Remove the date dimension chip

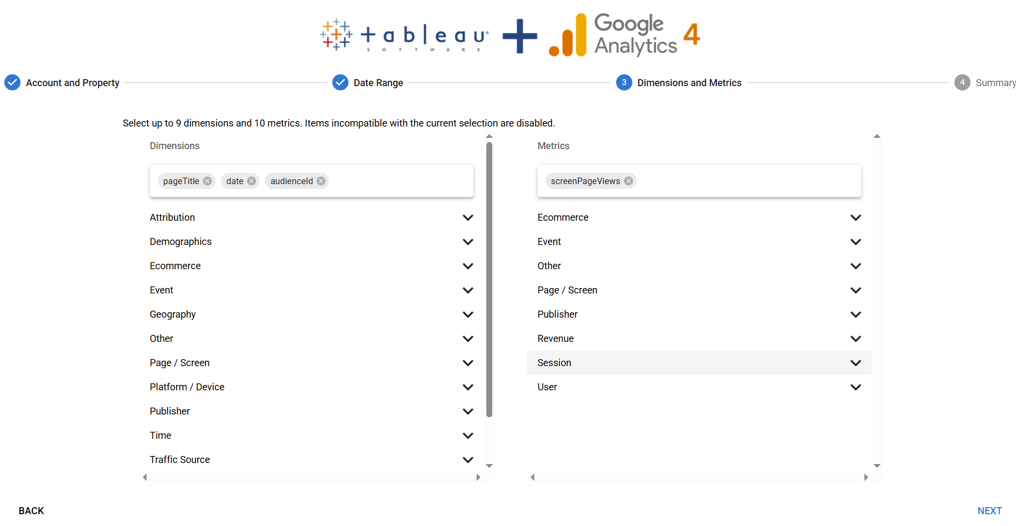(x=252, y=181)
